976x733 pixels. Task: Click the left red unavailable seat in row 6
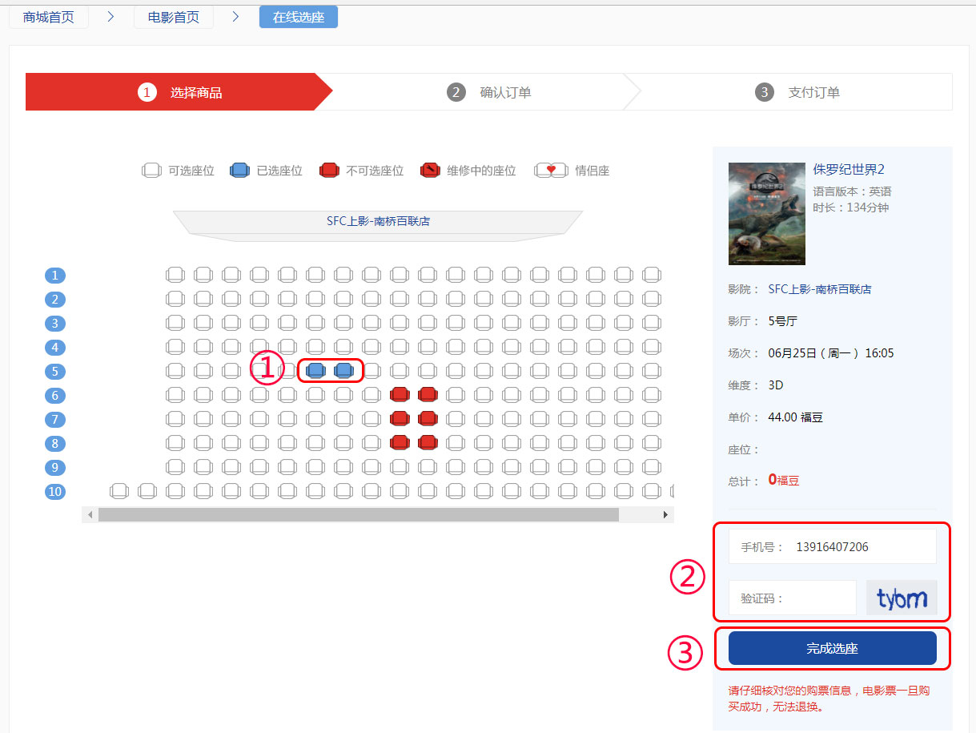tap(400, 394)
